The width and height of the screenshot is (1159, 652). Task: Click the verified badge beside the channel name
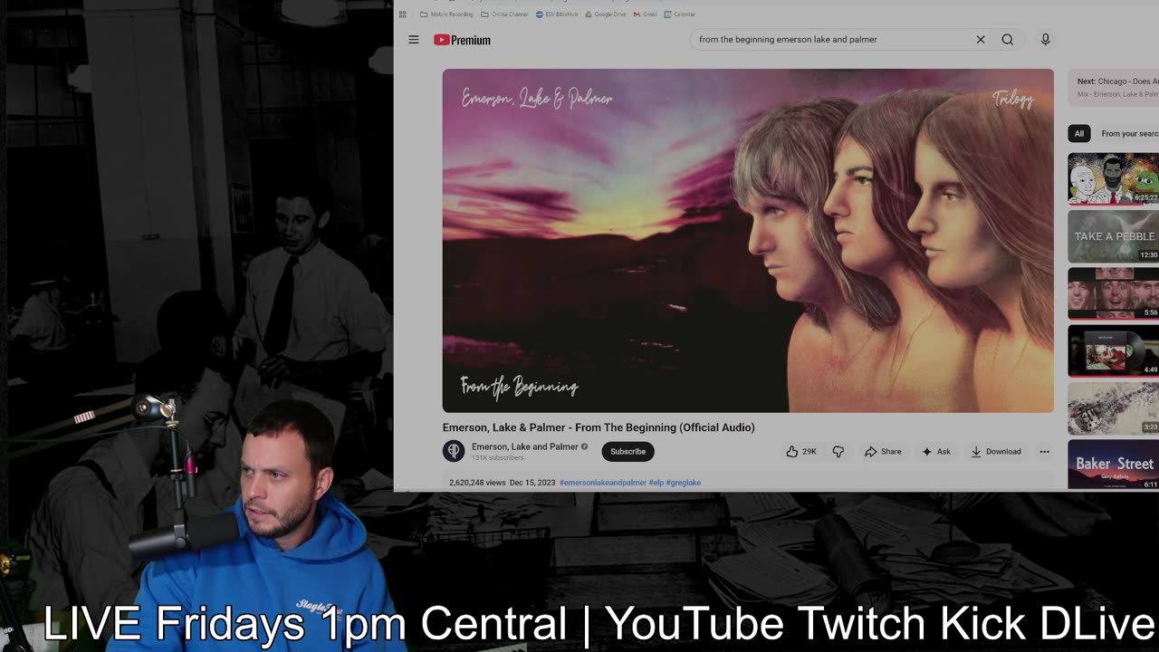point(584,446)
